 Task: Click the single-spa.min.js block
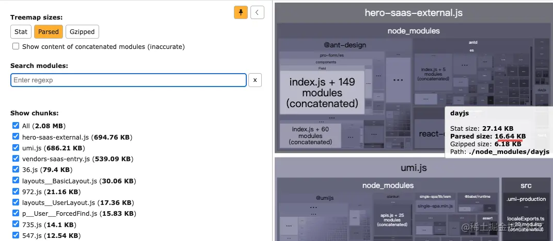(x=435, y=206)
